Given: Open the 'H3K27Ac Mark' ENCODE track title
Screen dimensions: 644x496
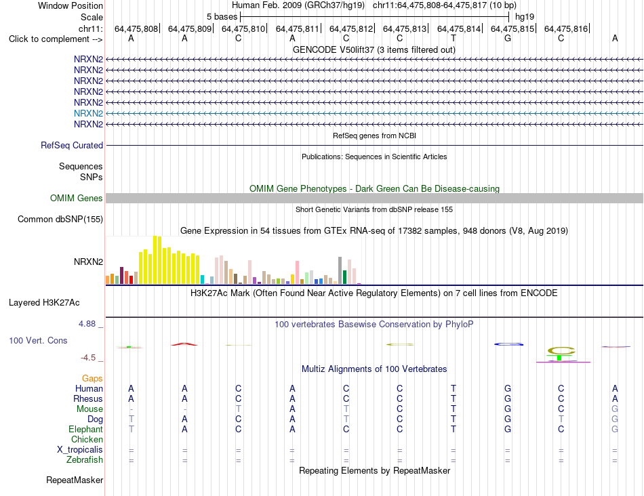Looking at the screenshot, I should [374, 293].
